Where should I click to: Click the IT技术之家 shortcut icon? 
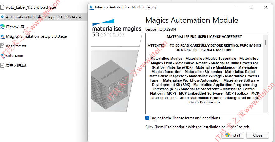2,26
